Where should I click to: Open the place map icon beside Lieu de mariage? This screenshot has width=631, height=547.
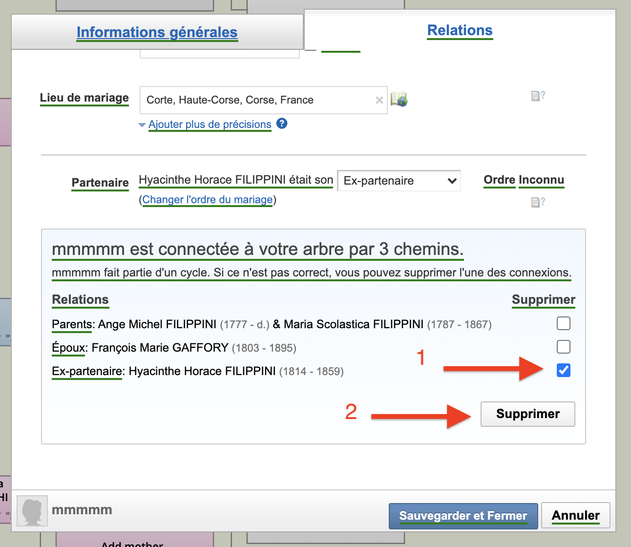399,99
